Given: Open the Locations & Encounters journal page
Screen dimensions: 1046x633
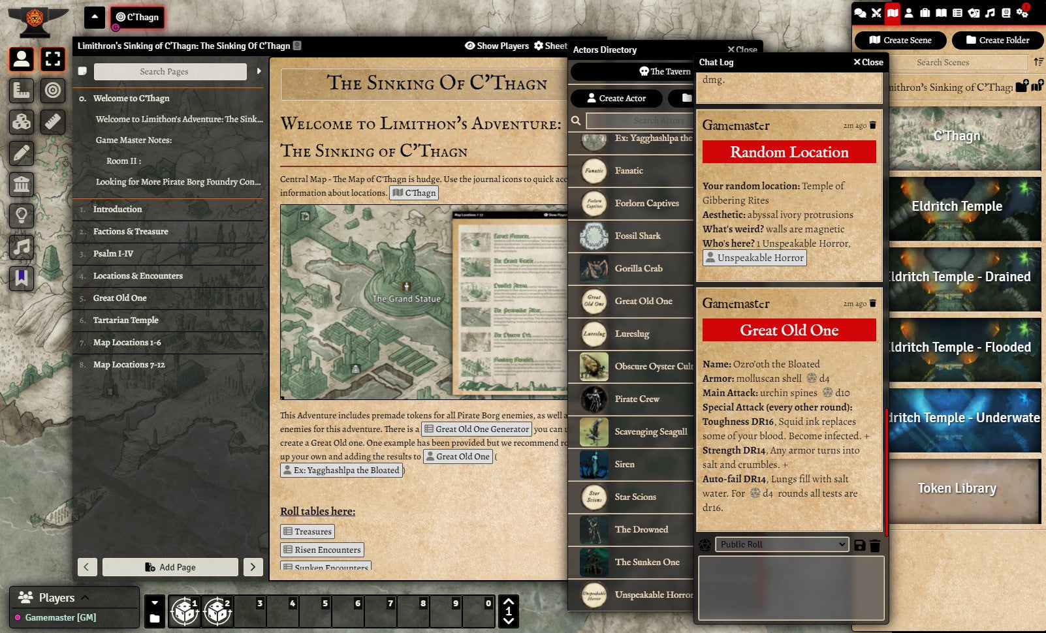Looking at the screenshot, I should (x=138, y=275).
